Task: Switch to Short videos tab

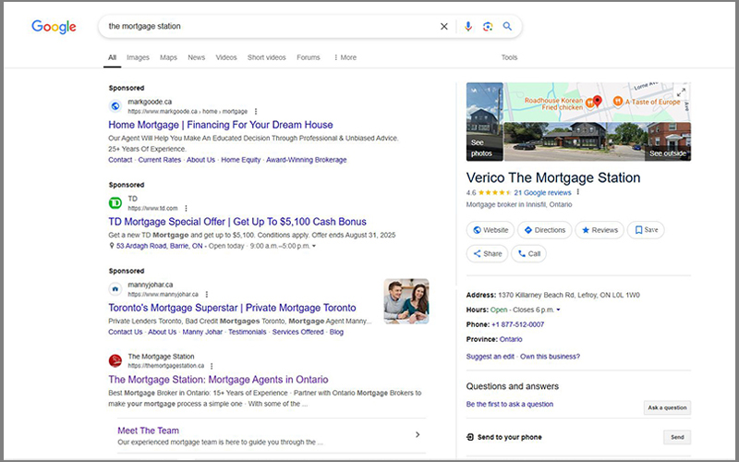Action: (x=267, y=57)
